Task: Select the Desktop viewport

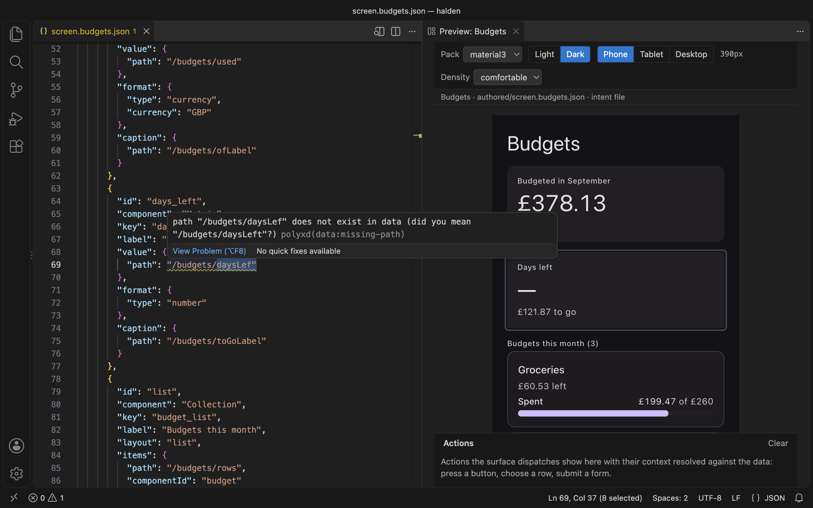Action: coord(691,54)
